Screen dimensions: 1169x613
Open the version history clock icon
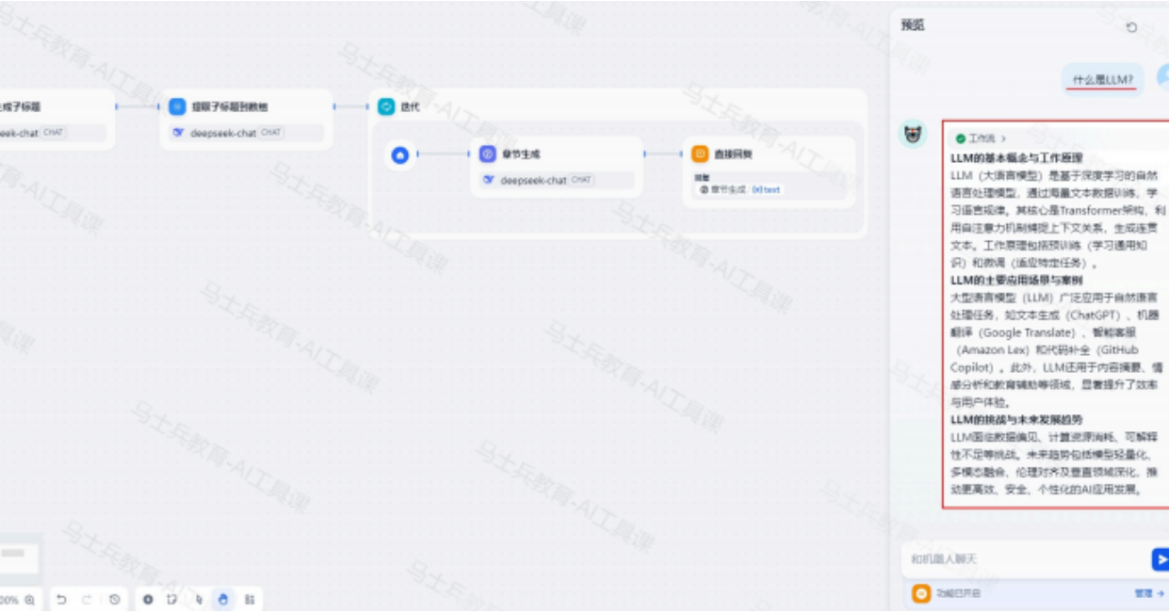click(x=115, y=599)
